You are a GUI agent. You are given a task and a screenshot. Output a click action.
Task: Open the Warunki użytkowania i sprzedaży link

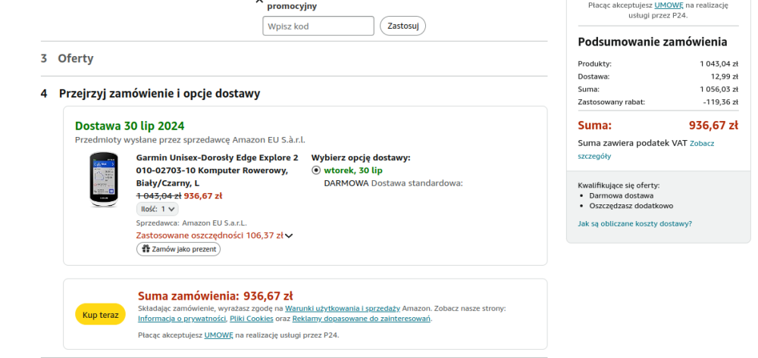click(x=342, y=308)
